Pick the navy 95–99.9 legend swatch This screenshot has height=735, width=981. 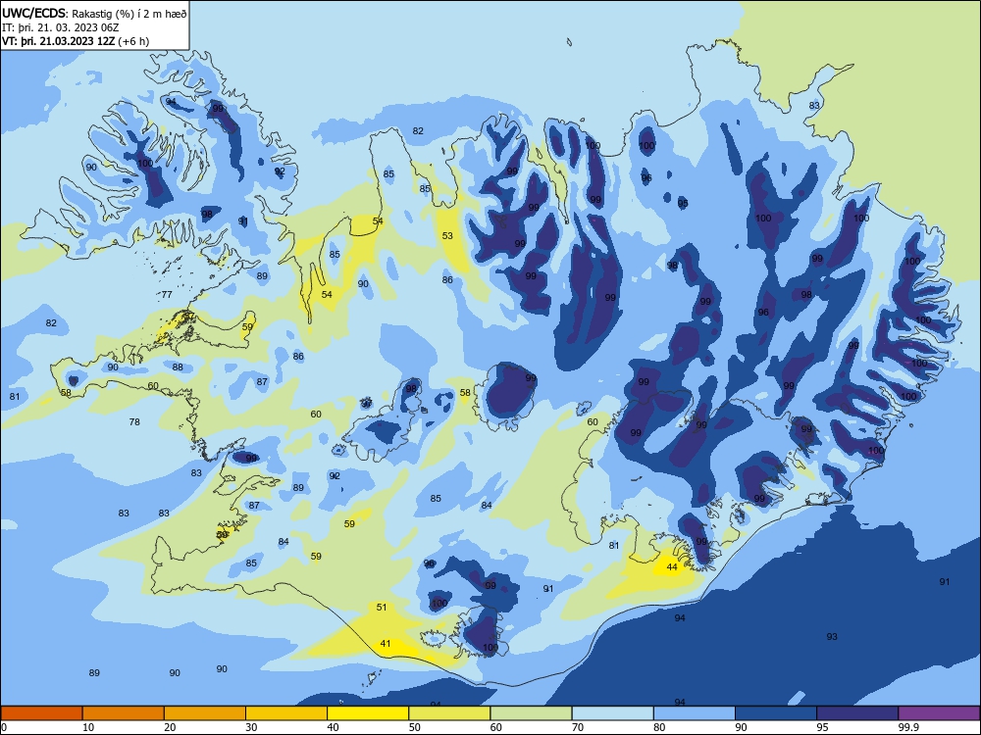857,713
